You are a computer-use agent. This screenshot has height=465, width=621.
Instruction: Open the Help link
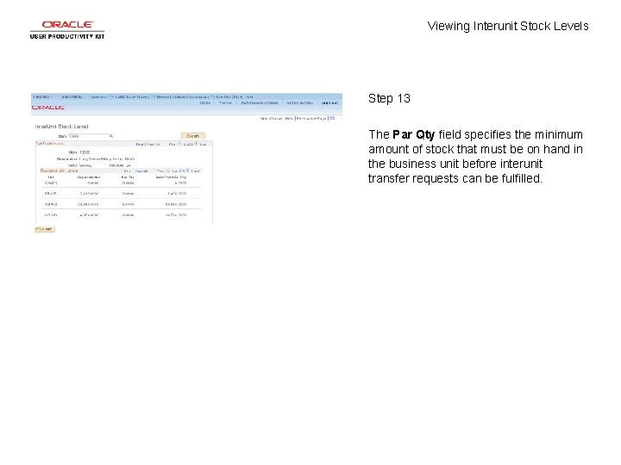click(x=289, y=118)
